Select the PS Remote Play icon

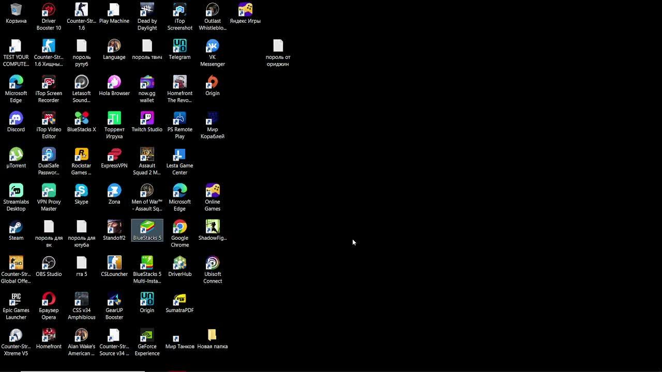click(x=179, y=125)
